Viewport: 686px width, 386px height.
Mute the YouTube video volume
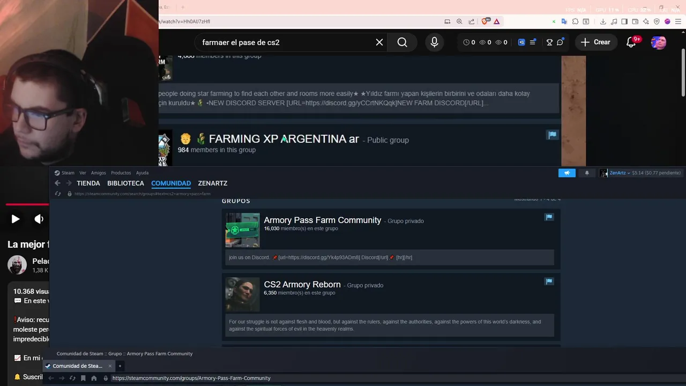click(x=39, y=219)
